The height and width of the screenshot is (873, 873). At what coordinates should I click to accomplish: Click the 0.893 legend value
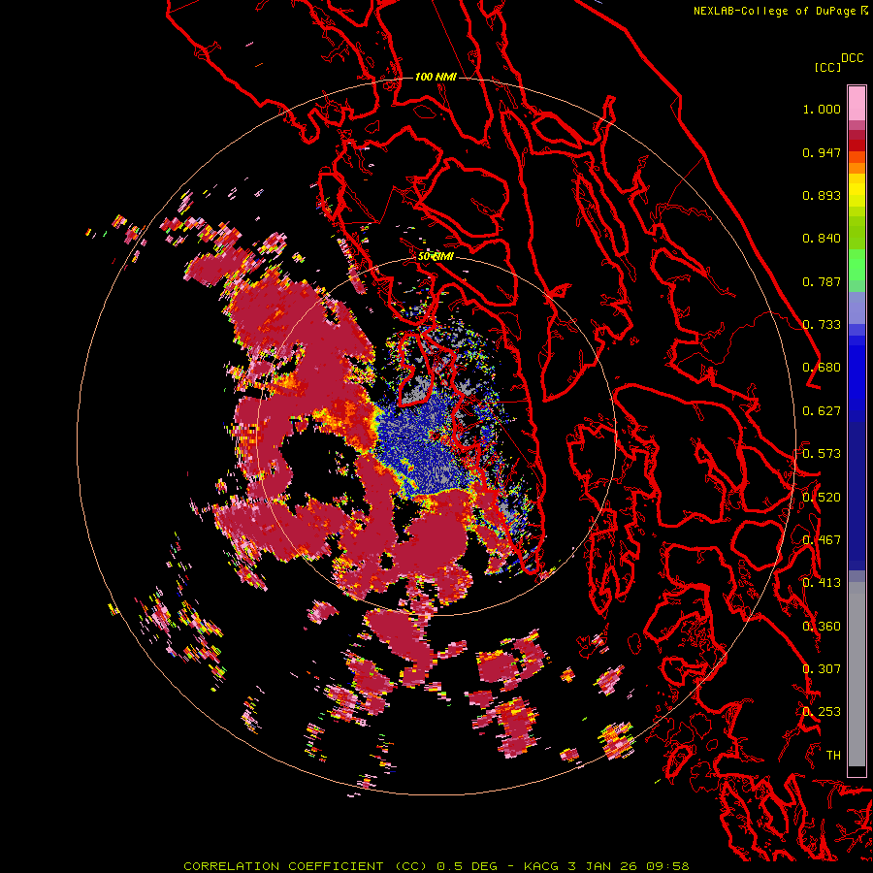click(x=822, y=195)
